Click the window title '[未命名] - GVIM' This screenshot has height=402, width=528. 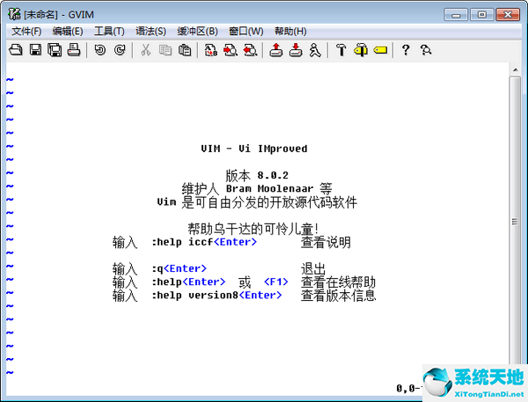click(x=59, y=14)
